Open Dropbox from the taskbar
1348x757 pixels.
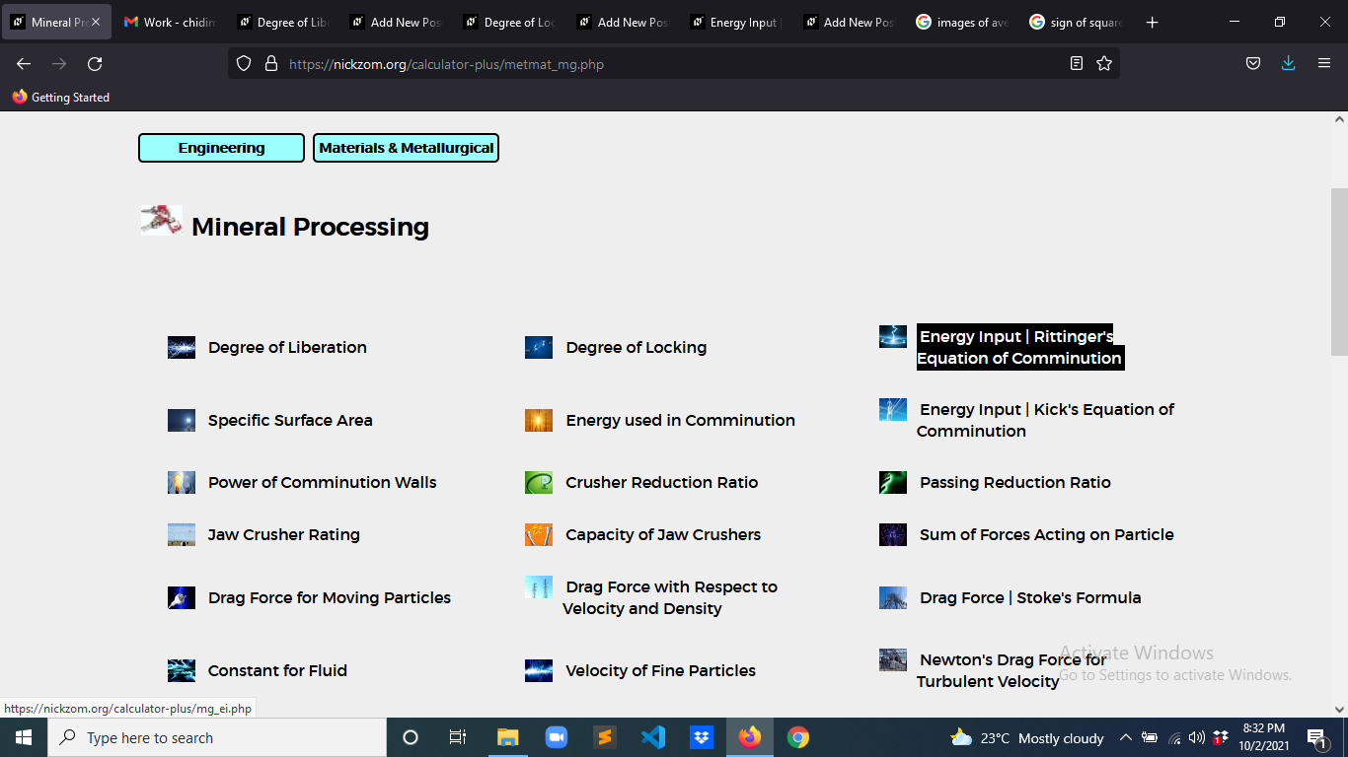coord(702,737)
